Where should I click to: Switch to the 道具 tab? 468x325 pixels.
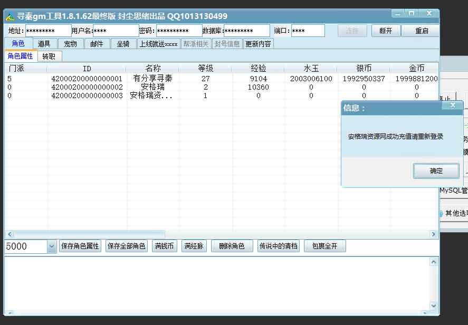pyautogui.click(x=44, y=44)
